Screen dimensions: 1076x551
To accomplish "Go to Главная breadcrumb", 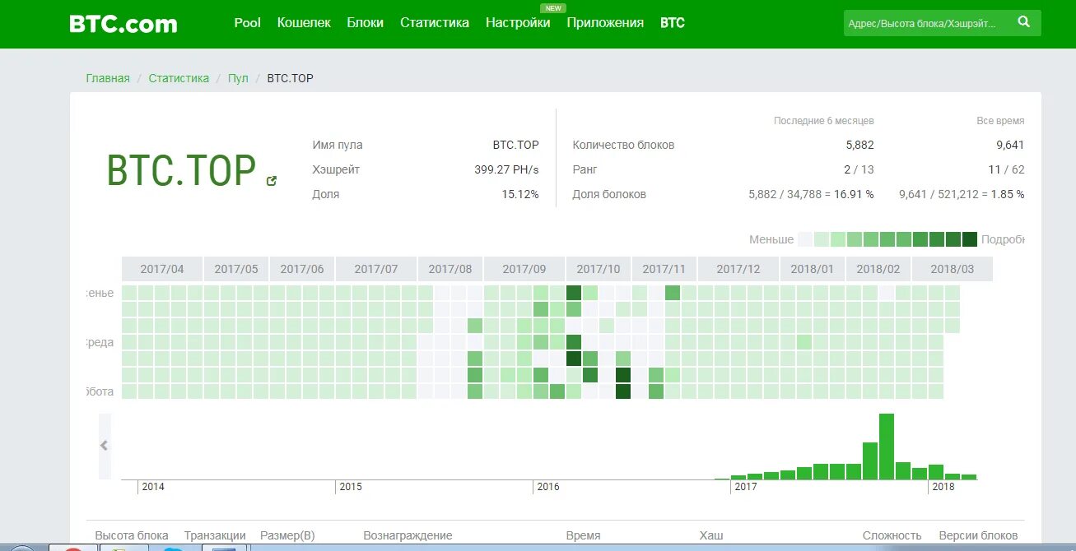I will coord(108,78).
